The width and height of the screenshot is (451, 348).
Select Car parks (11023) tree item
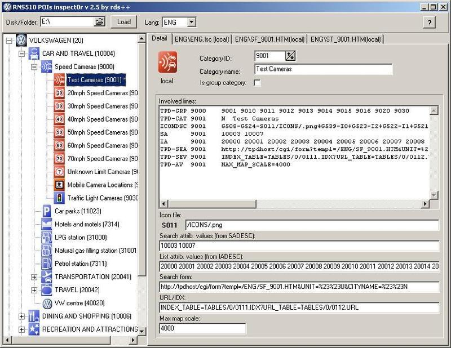[78, 211]
